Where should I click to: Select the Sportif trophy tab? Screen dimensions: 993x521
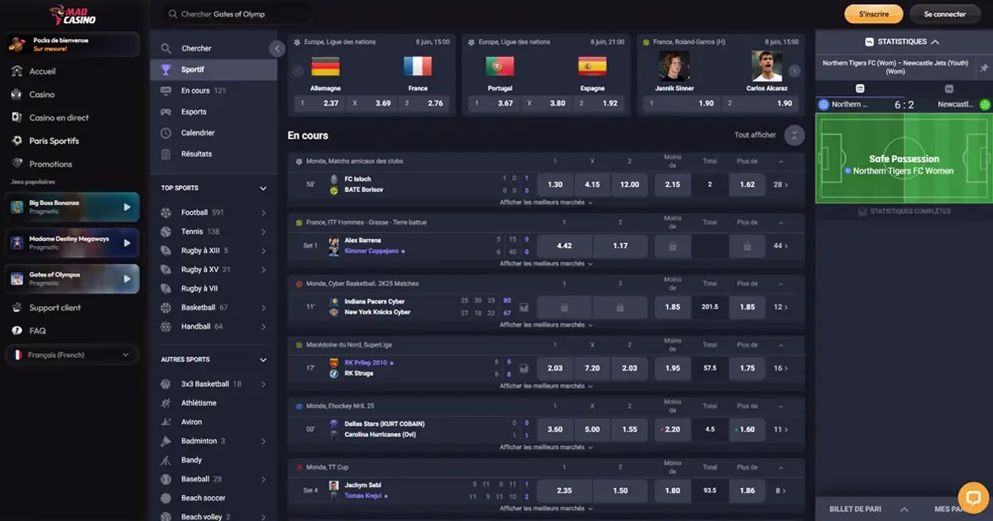pyautogui.click(x=213, y=69)
